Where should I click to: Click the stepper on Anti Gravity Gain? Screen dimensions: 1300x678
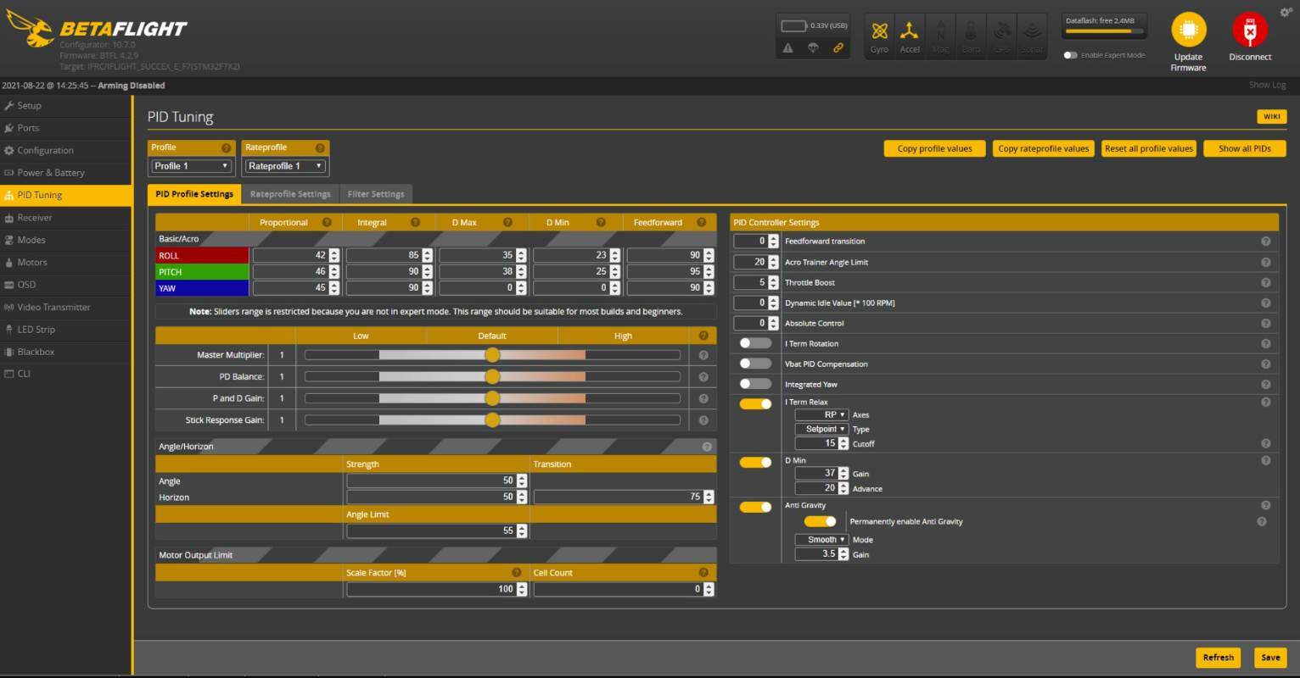843,554
